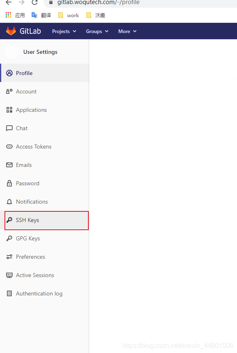Open Notifications settings
The image size is (237, 353).
(x=45, y=202)
